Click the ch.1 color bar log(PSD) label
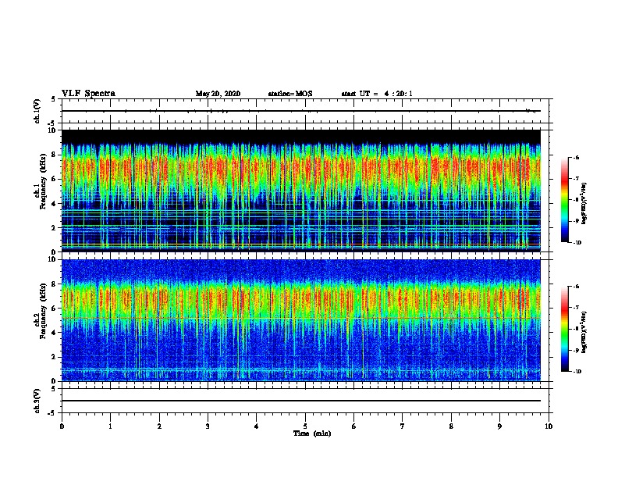 [584, 203]
